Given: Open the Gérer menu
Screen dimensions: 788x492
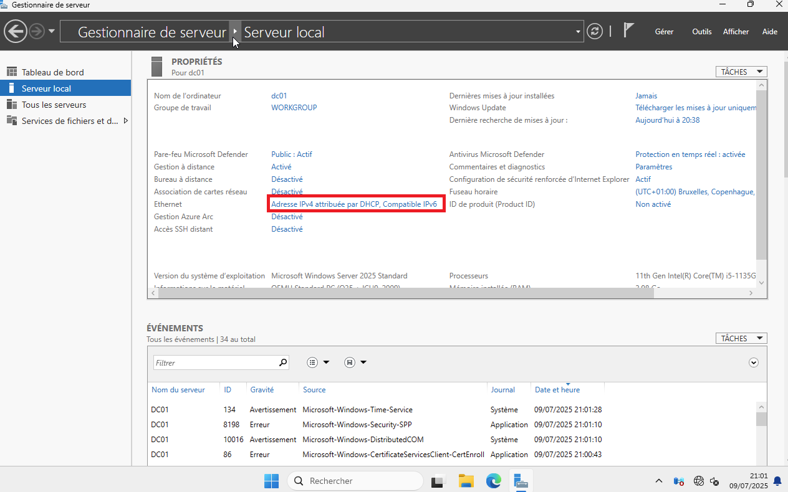Looking at the screenshot, I should pyautogui.click(x=664, y=32).
